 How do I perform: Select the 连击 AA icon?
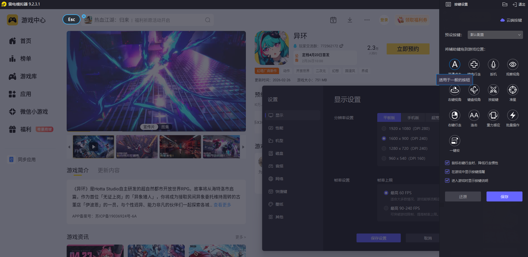click(x=474, y=116)
